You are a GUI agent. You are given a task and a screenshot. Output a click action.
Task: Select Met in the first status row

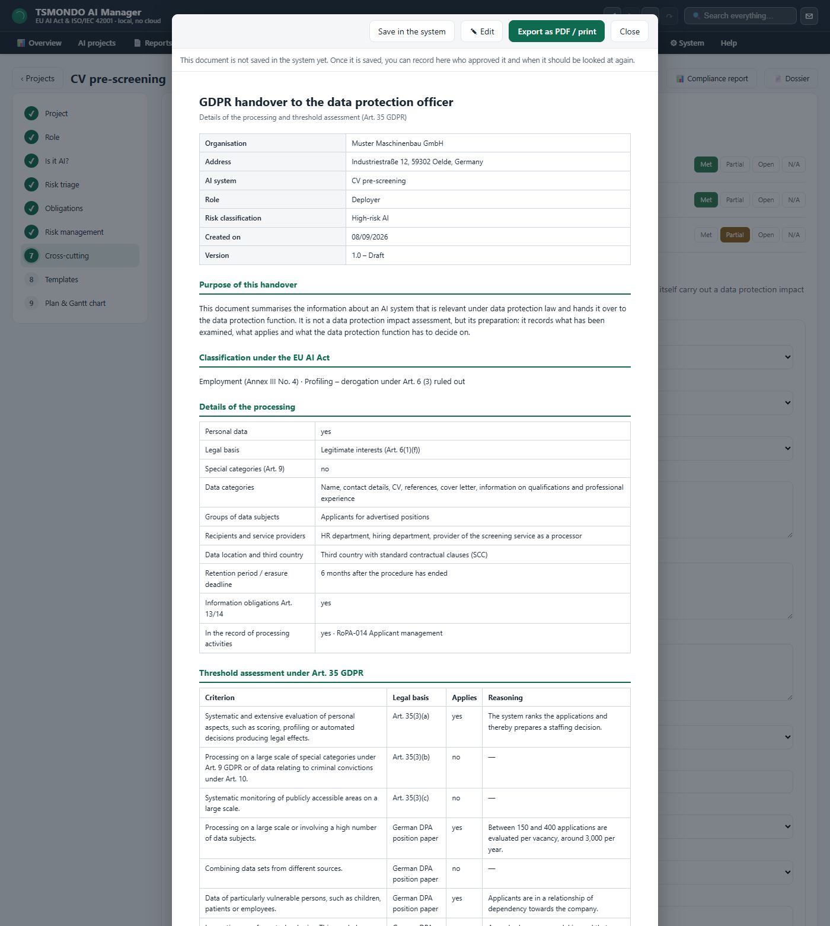click(x=706, y=164)
